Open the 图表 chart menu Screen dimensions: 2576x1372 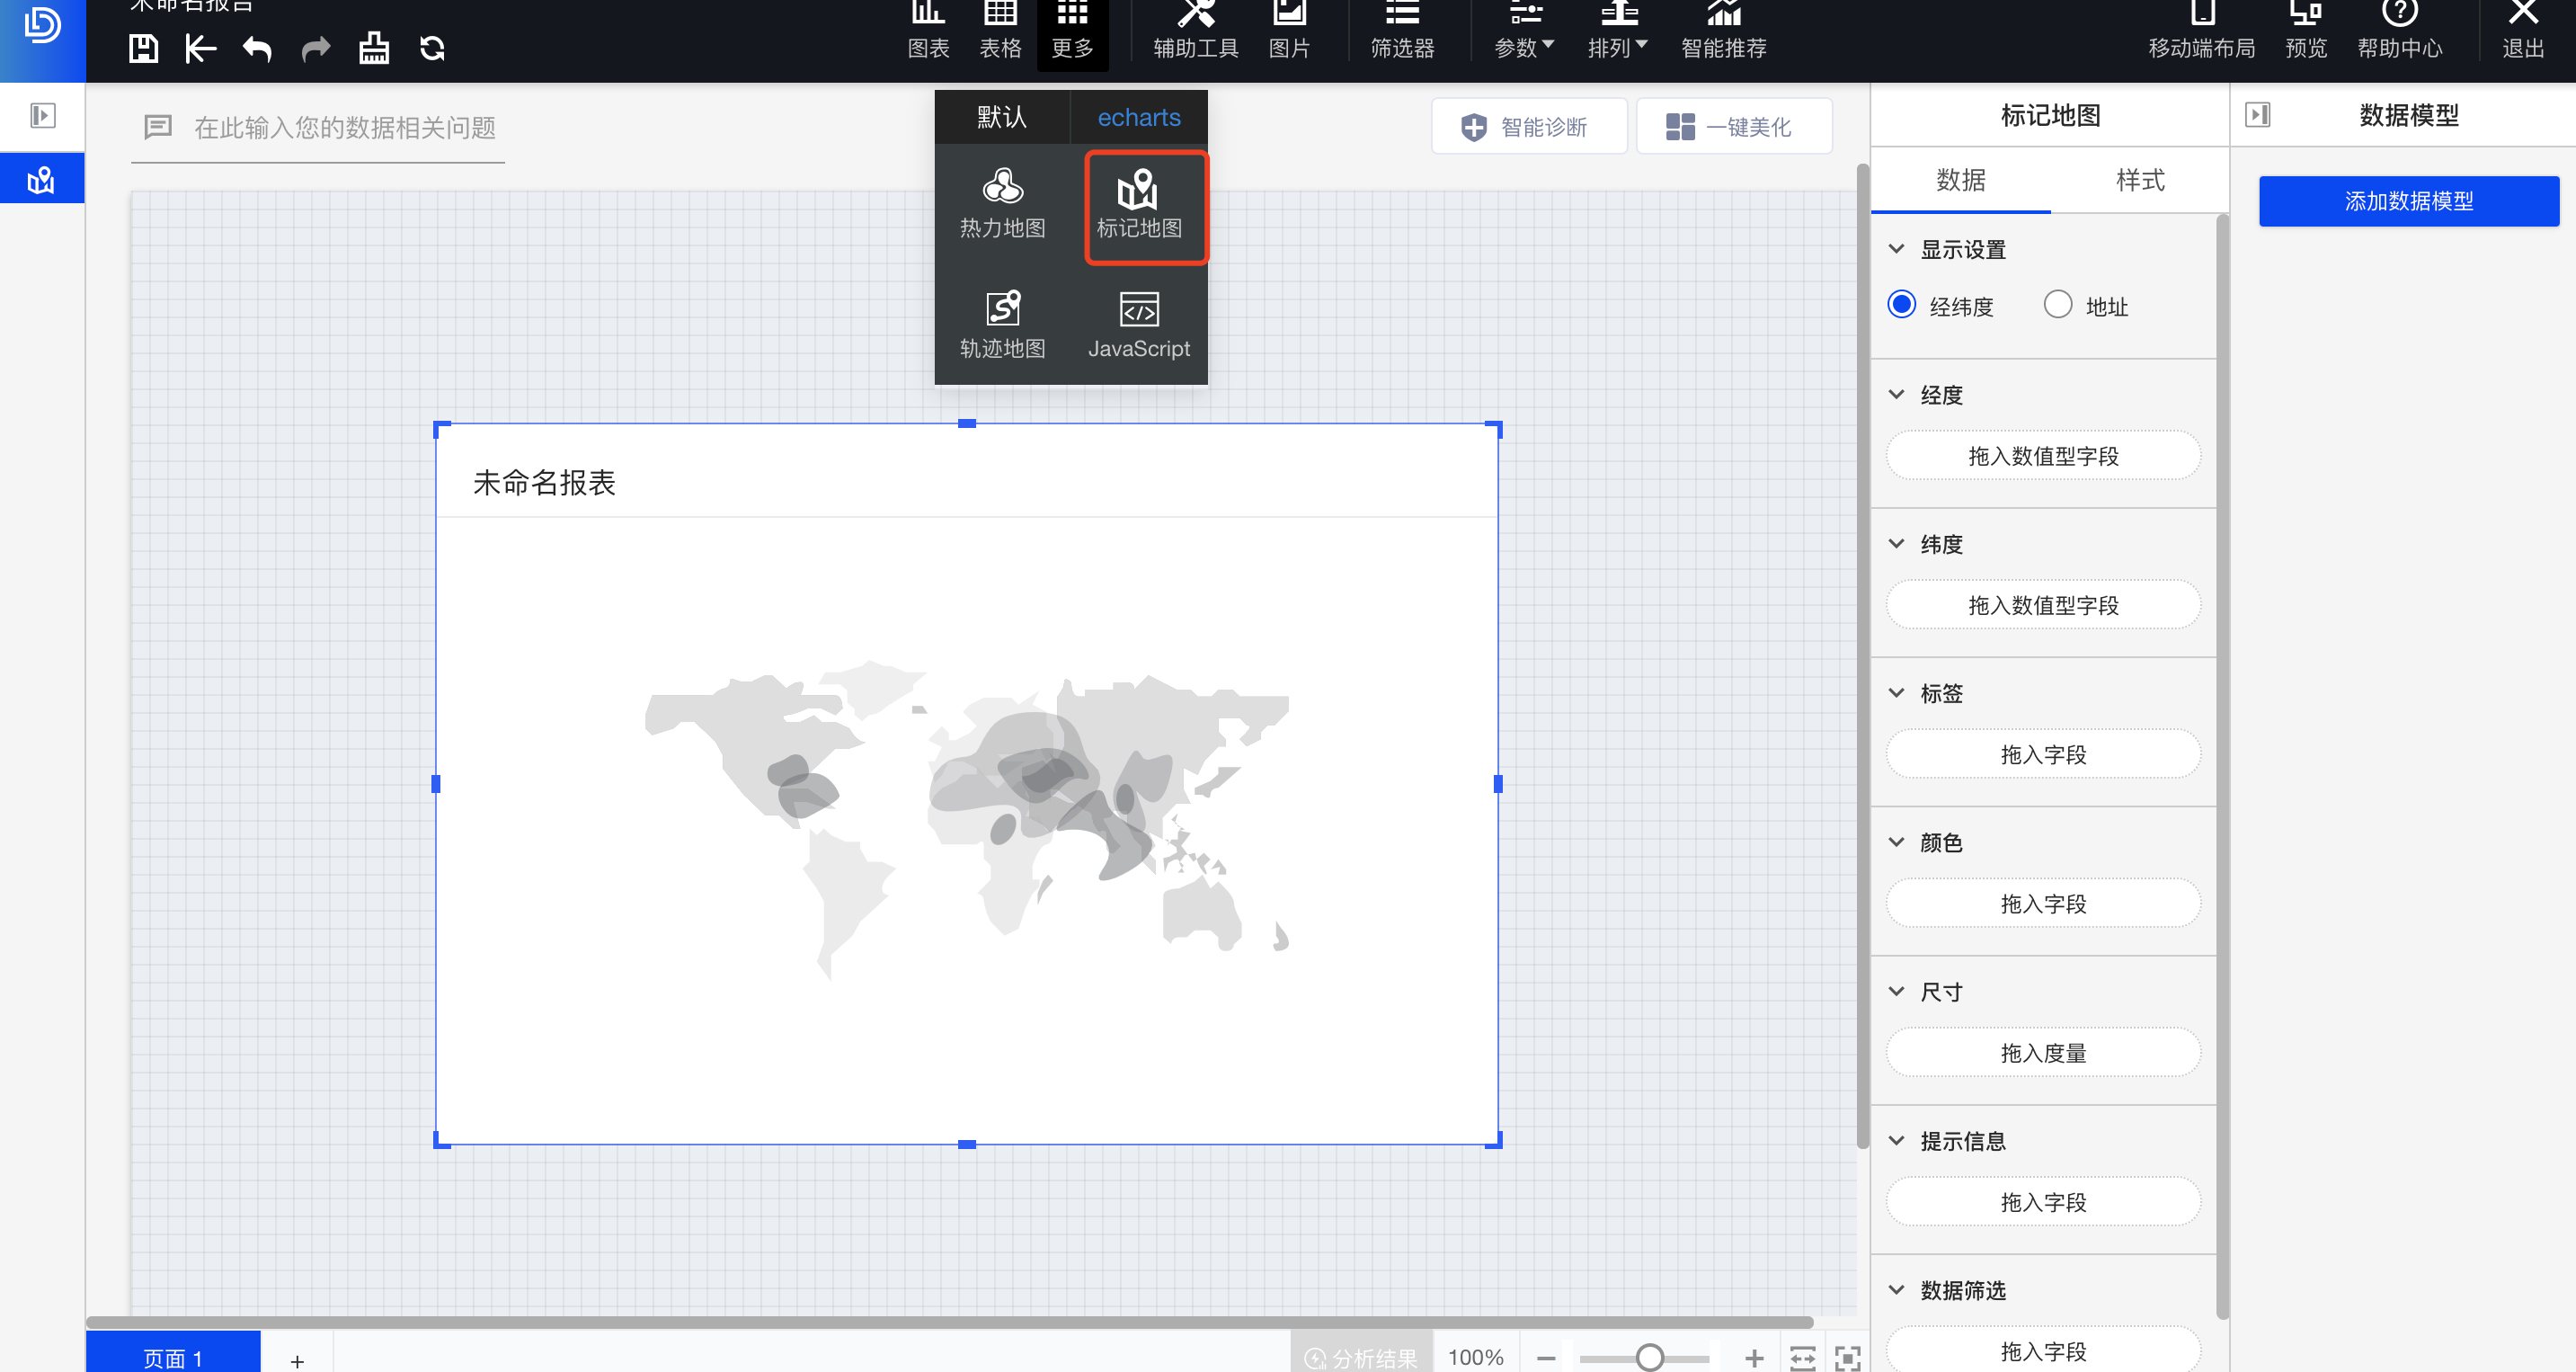pyautogui.click(x=928, y=34)
